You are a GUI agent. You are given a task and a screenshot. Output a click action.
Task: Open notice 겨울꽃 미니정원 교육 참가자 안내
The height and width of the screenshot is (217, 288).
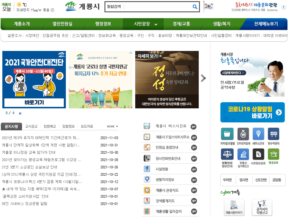[28, 152]
